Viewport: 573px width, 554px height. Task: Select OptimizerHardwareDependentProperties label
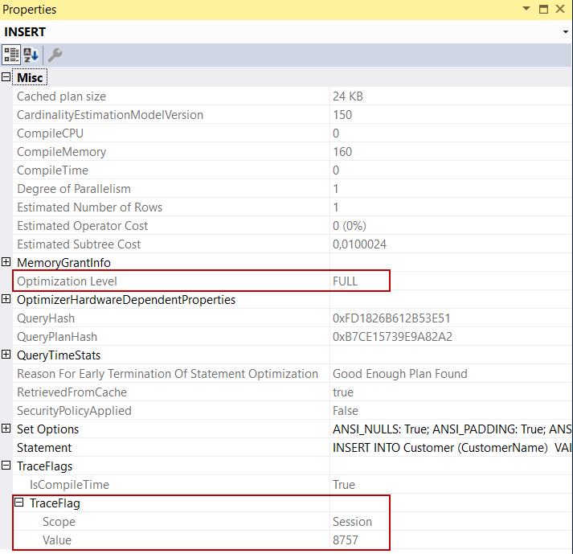[126, 299]
